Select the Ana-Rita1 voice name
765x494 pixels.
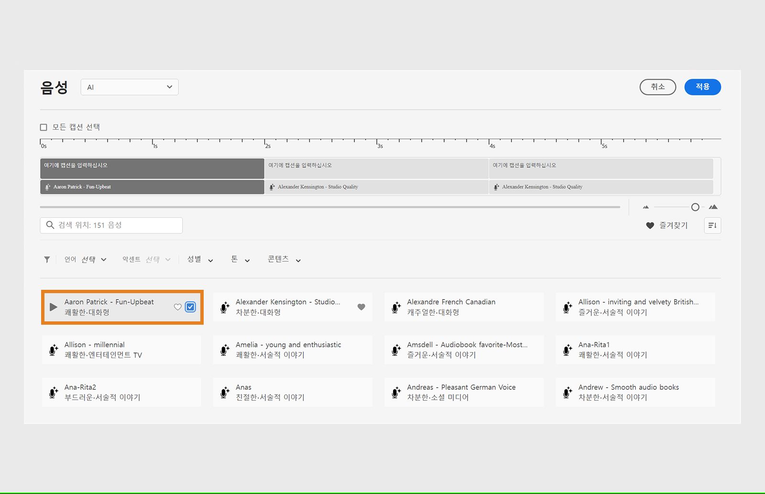coord(594,344)
